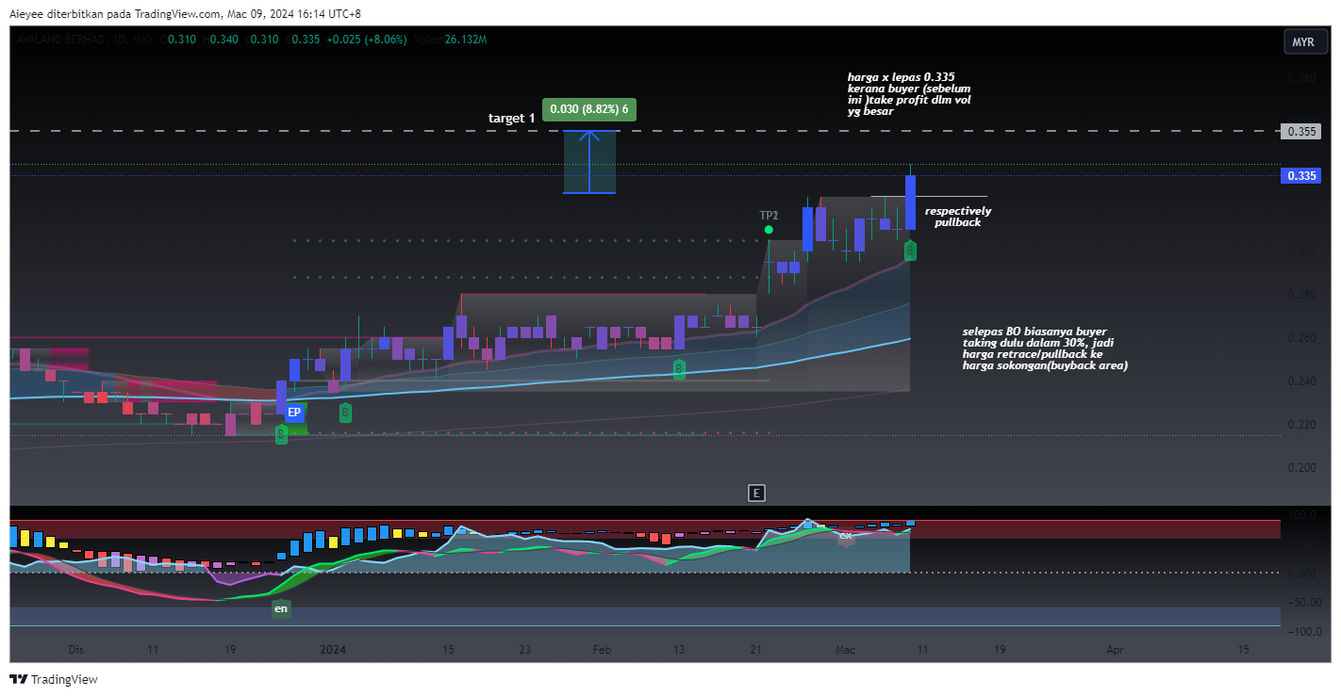Screen dimensions: 1341x696
Task: Select the 'target 1' text label
Action: tap(512, 118)
